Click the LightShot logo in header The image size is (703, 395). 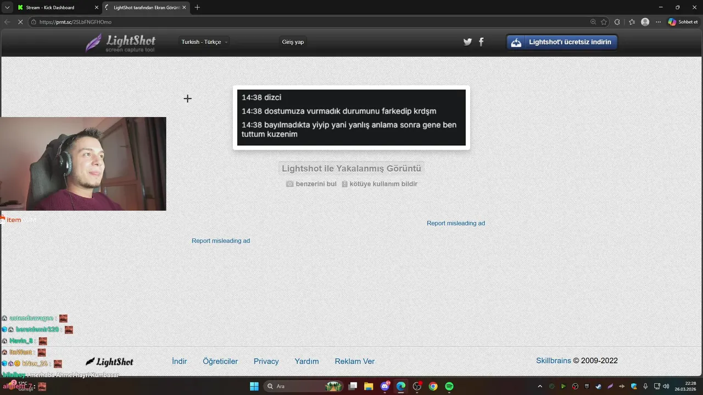121,43
